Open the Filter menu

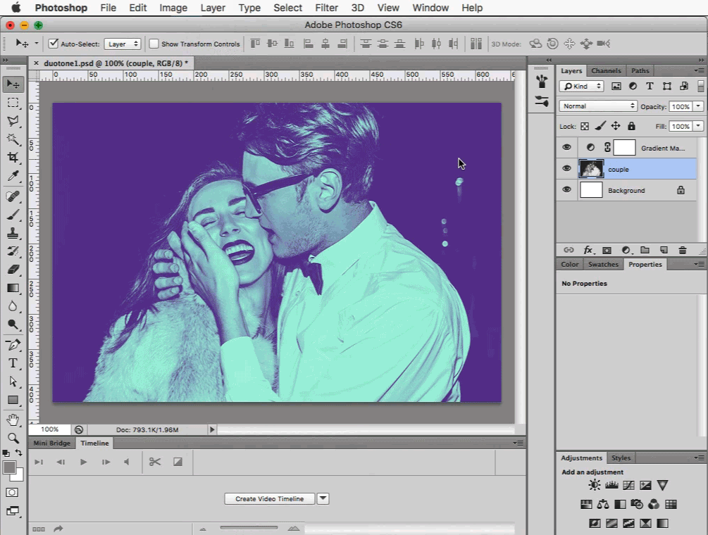(326, 8)
